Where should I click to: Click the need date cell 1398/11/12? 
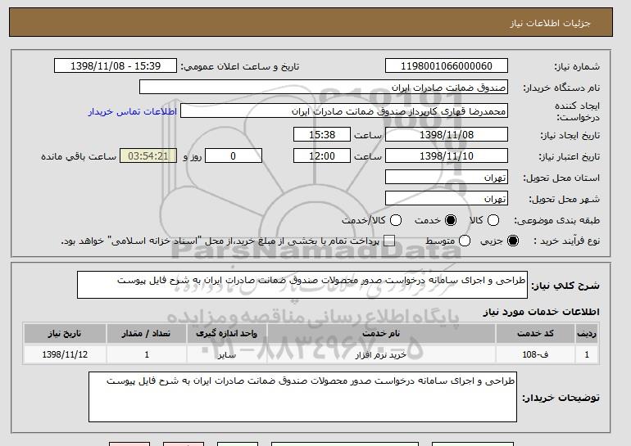pos(65,354)
